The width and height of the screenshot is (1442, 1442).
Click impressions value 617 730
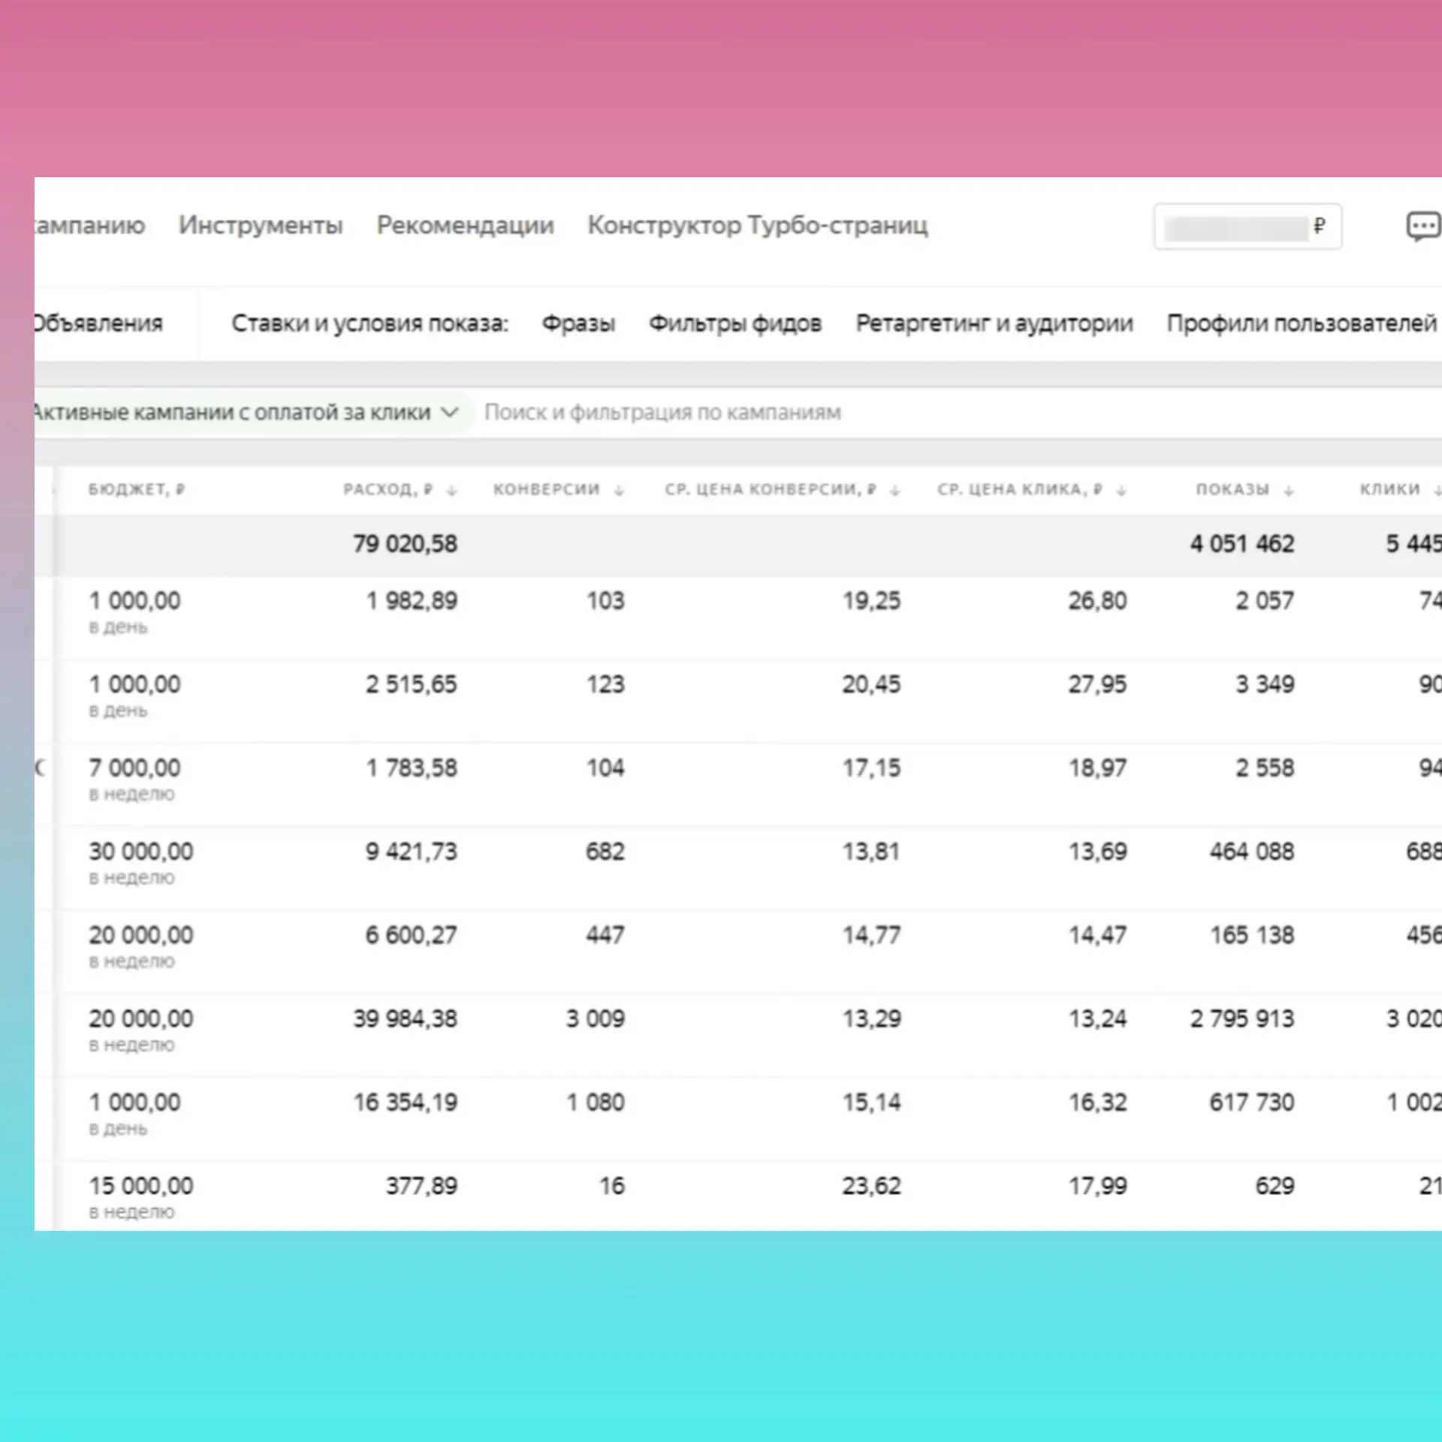tap(1252, 1103)
